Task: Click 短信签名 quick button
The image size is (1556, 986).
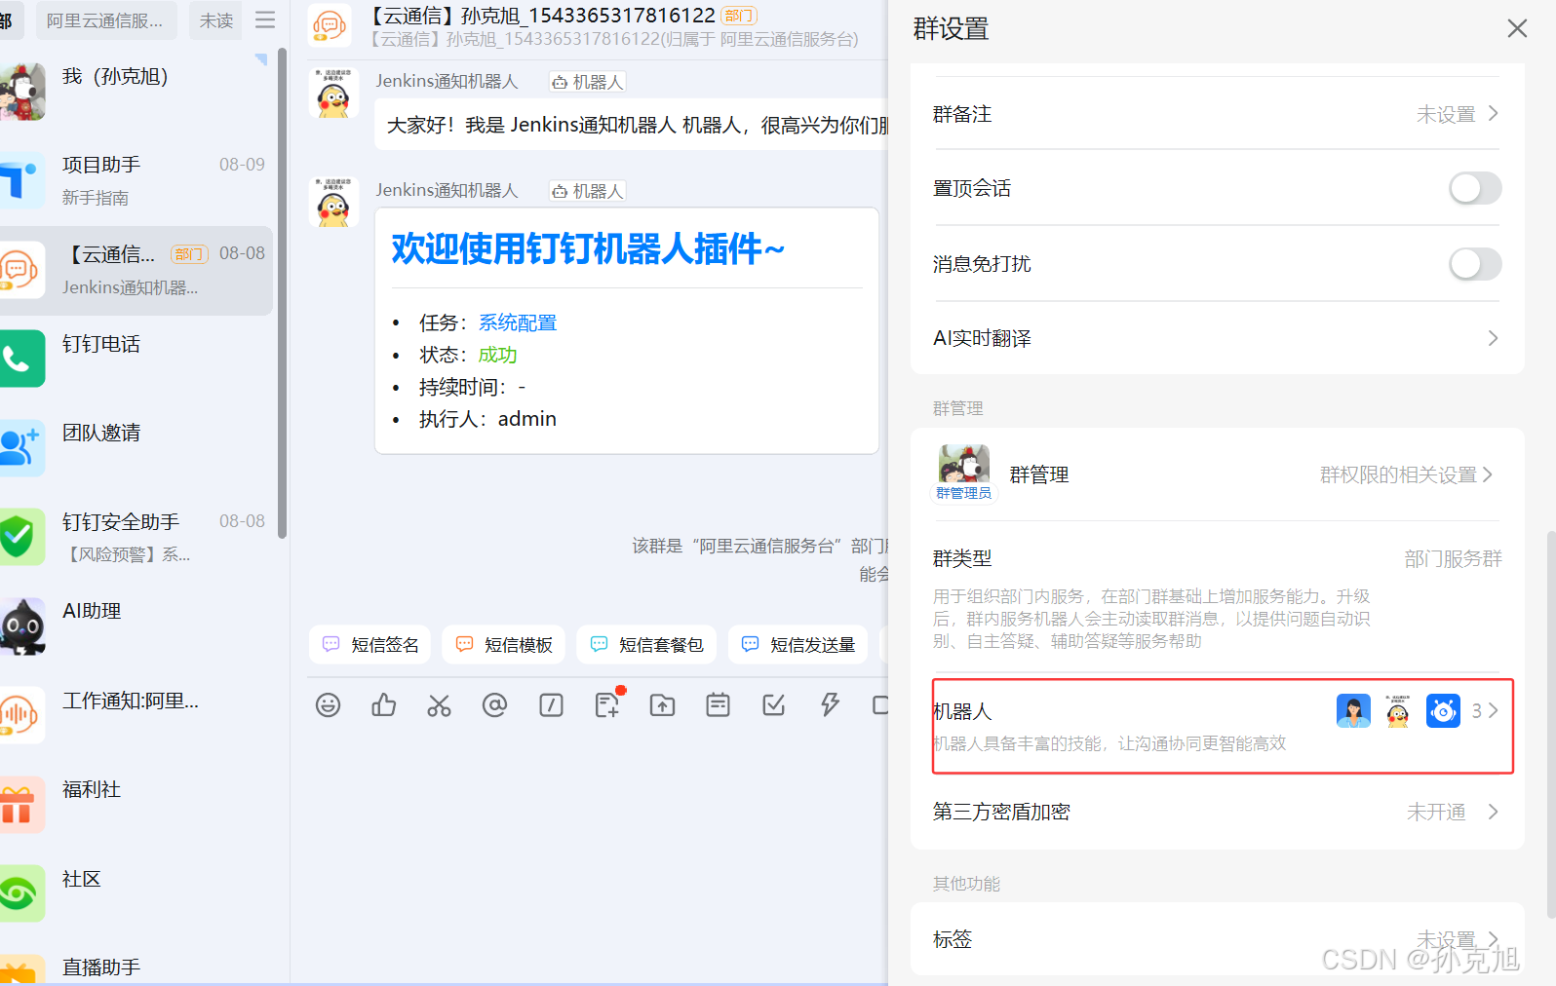Action: pos(370,644)
